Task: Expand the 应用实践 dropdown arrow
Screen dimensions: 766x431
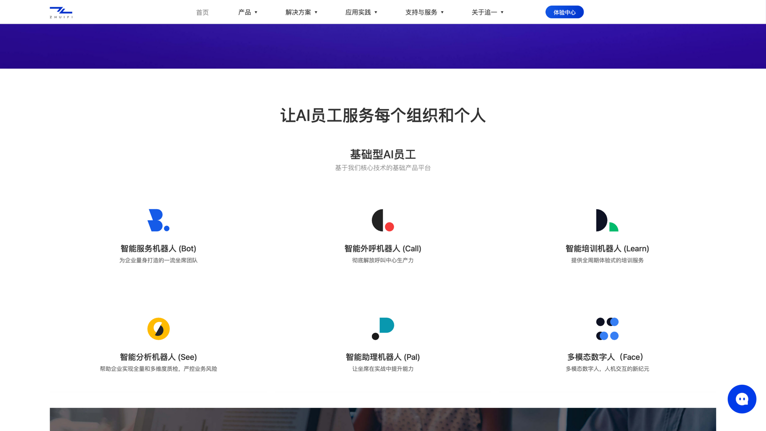Action: click(x=376, y=12)
